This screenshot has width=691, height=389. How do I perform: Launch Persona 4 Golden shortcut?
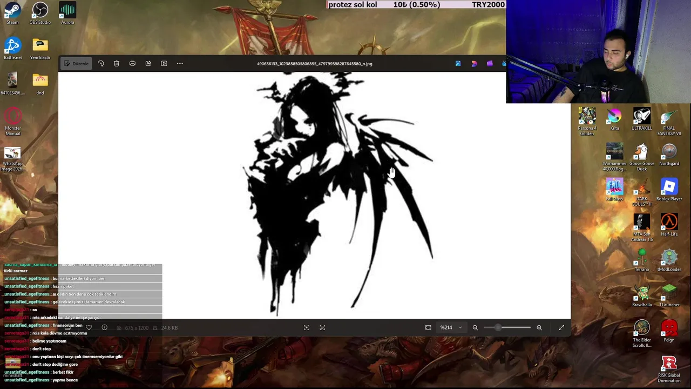point(587,122)
